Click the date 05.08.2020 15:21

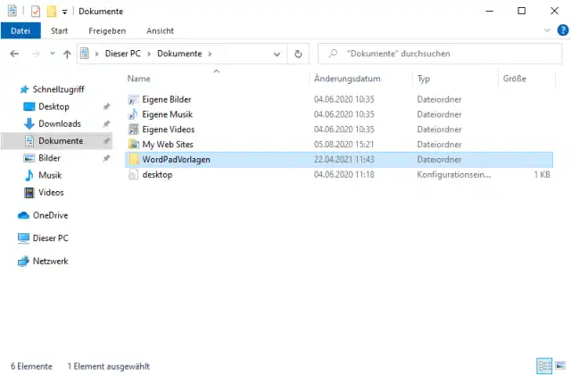pos(344,145)
